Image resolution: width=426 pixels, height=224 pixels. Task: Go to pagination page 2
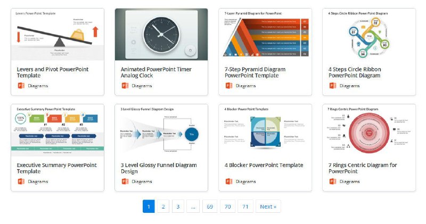pyautogui.click(x=163, y=206)
